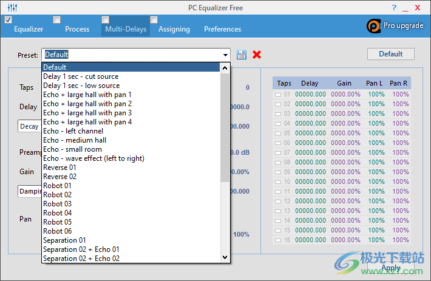Viewport: 431px width, 281px height.
Task: Click the Delay value for tap 01
Action: click(x=310, y=94)
